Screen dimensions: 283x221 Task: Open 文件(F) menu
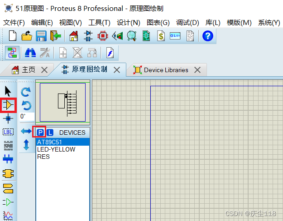click(14, 23)
